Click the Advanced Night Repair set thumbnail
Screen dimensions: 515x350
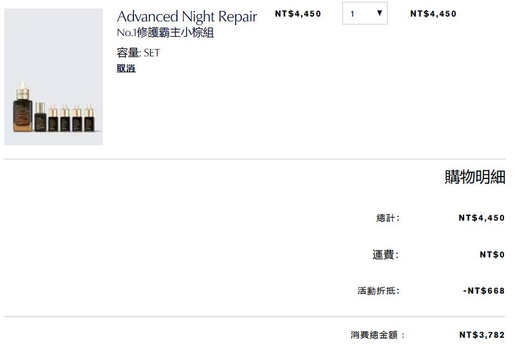[x=53, y=77]
